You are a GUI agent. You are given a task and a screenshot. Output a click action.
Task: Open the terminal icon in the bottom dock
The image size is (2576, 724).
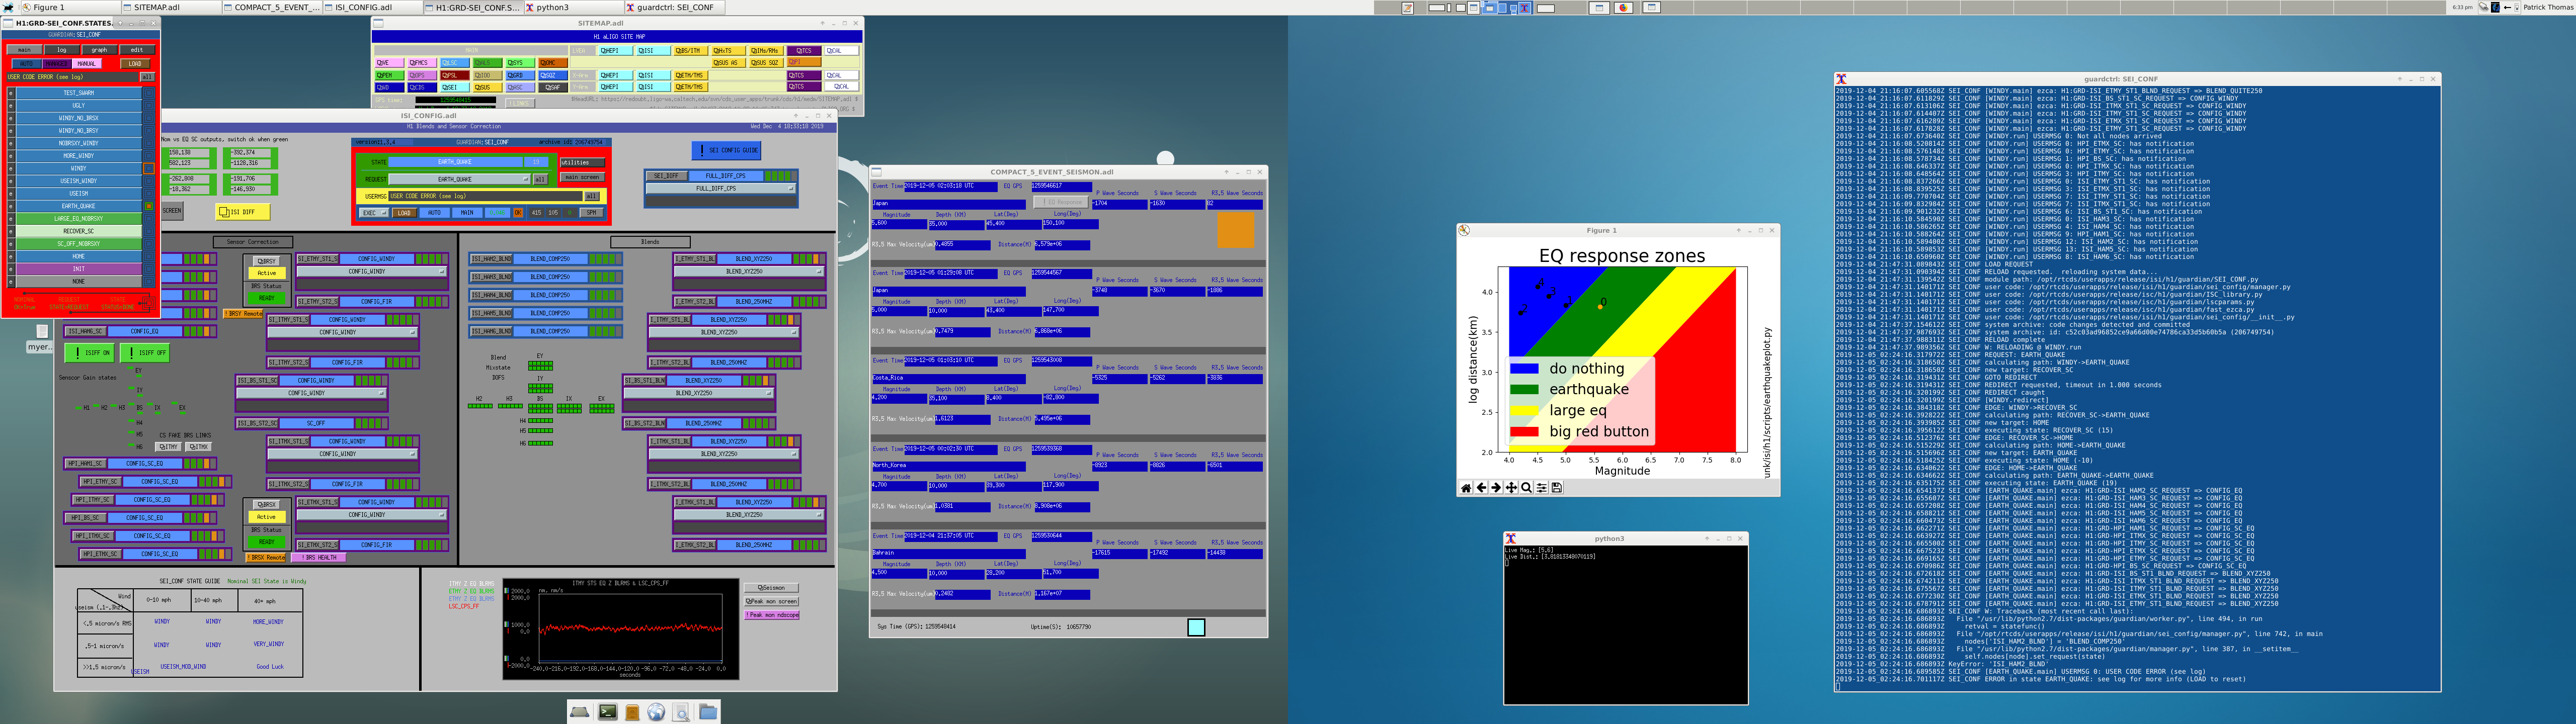point(608,712)
